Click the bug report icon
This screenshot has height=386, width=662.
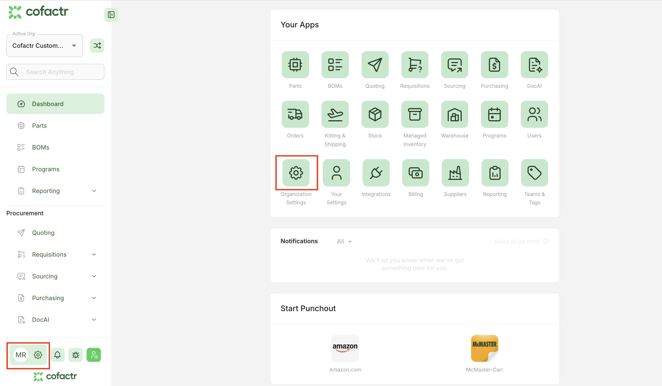tap(76, 355)
